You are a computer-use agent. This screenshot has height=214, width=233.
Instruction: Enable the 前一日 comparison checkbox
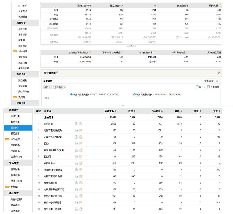click(197, 87)
